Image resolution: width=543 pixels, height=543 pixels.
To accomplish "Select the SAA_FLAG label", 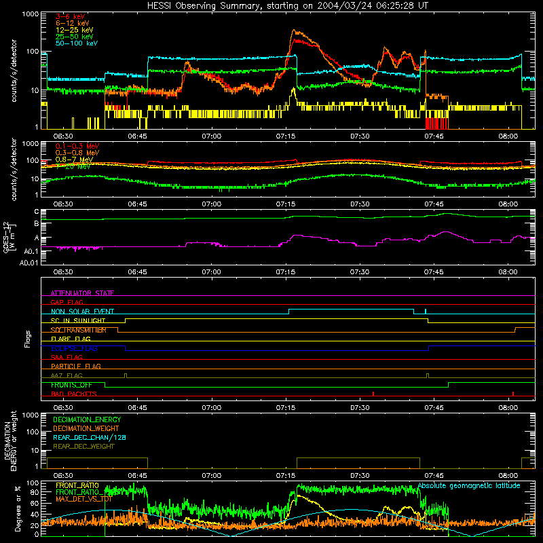I will pos(67,357).
